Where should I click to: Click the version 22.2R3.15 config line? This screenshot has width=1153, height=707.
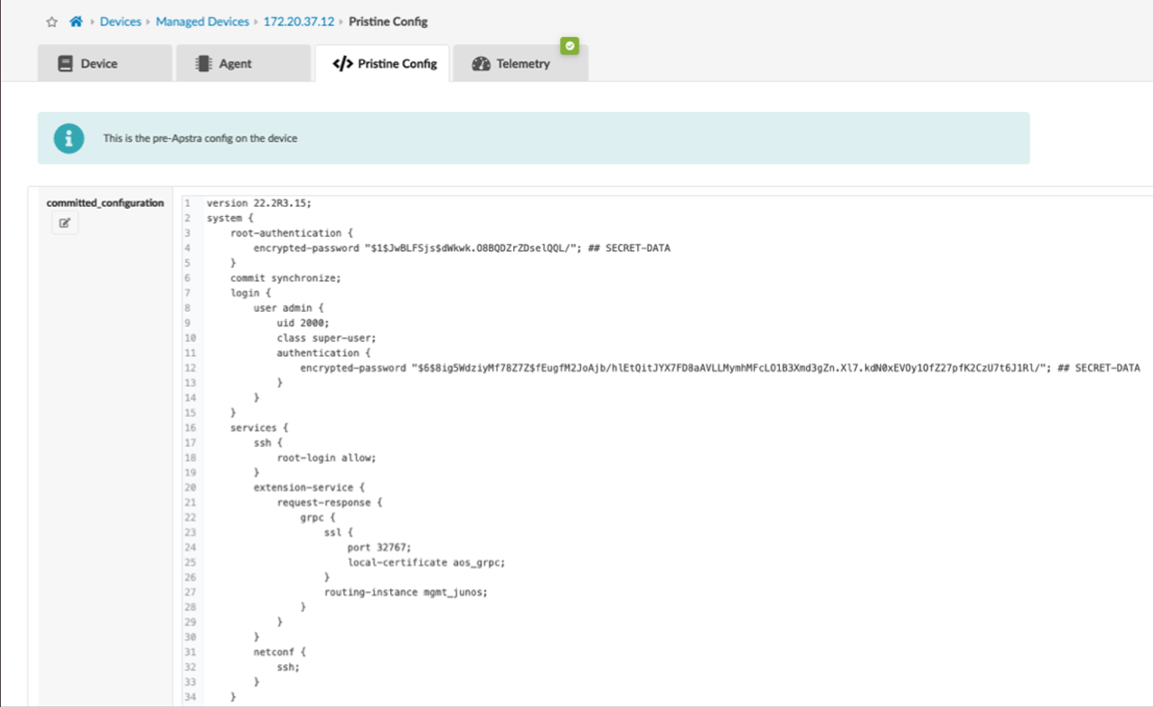pyautogui.click(x=258, y=204)
